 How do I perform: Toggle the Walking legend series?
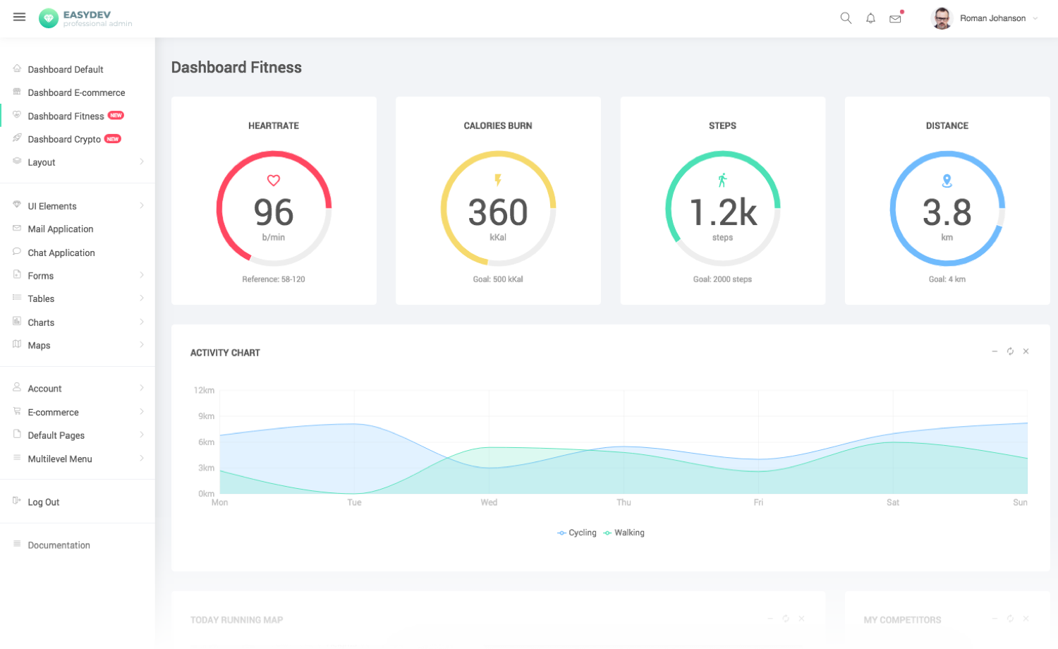click(624, 533)
